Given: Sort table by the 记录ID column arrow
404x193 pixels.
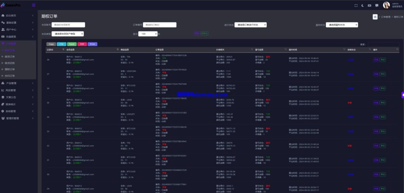Looking at the screenshot, I should (x=64, y=49).
